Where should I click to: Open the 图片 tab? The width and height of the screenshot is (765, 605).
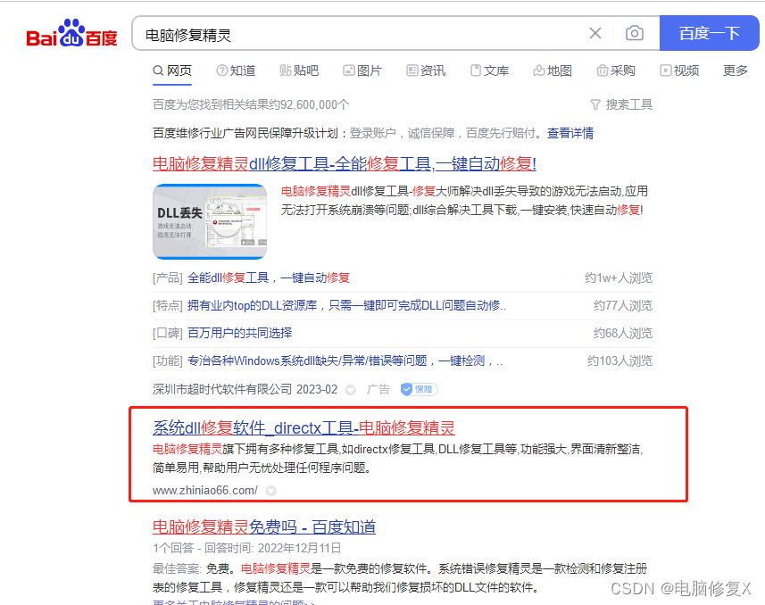pyautogui.click(x=362, y=70)
